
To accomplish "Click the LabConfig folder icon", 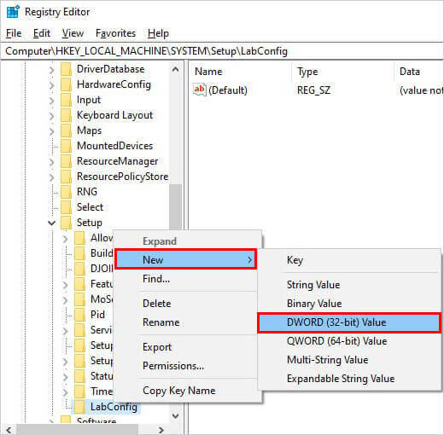I will click(x=79, y=407).
